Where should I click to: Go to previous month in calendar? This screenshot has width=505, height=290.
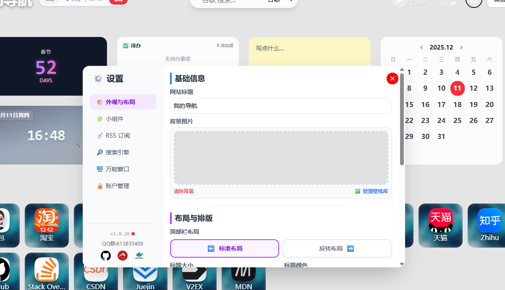point(421,47)
